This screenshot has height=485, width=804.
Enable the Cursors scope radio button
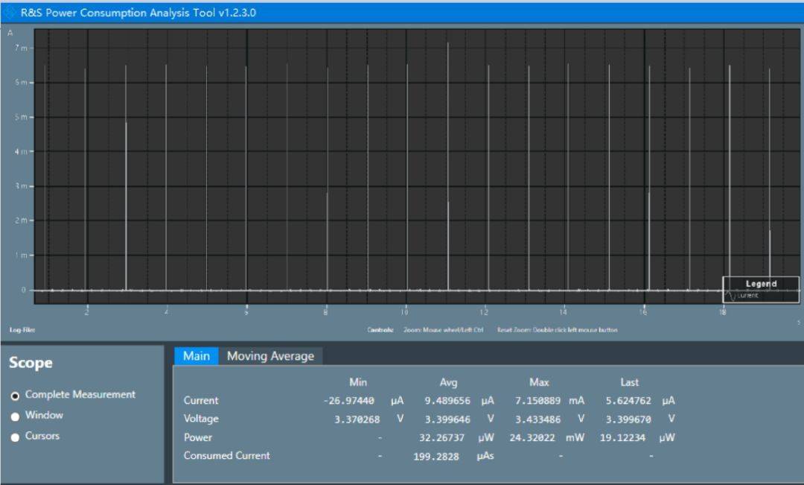(x=15, y=437)
